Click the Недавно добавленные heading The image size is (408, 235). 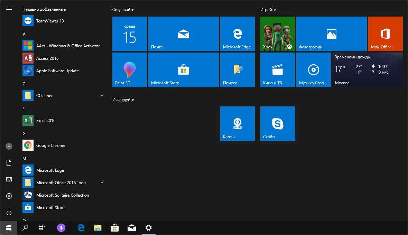[44, 9]
